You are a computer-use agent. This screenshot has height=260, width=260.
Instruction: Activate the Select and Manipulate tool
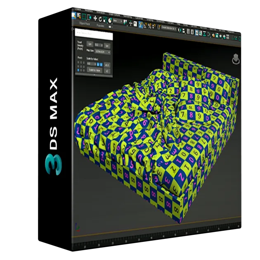click(130, 23)
